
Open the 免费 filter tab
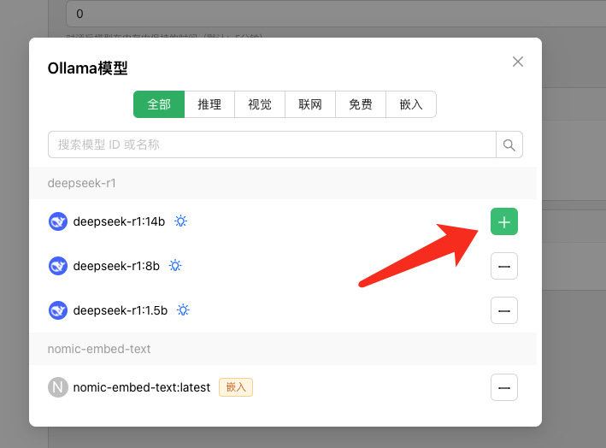coord(361,104)
